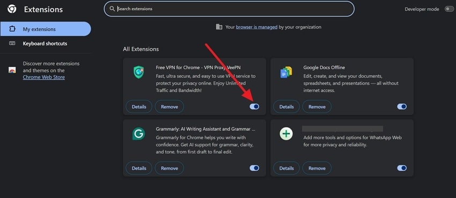Click the Google Docs Offline icon
The width and height of the screenshot is (456, 198).
[x=286, y=72]
